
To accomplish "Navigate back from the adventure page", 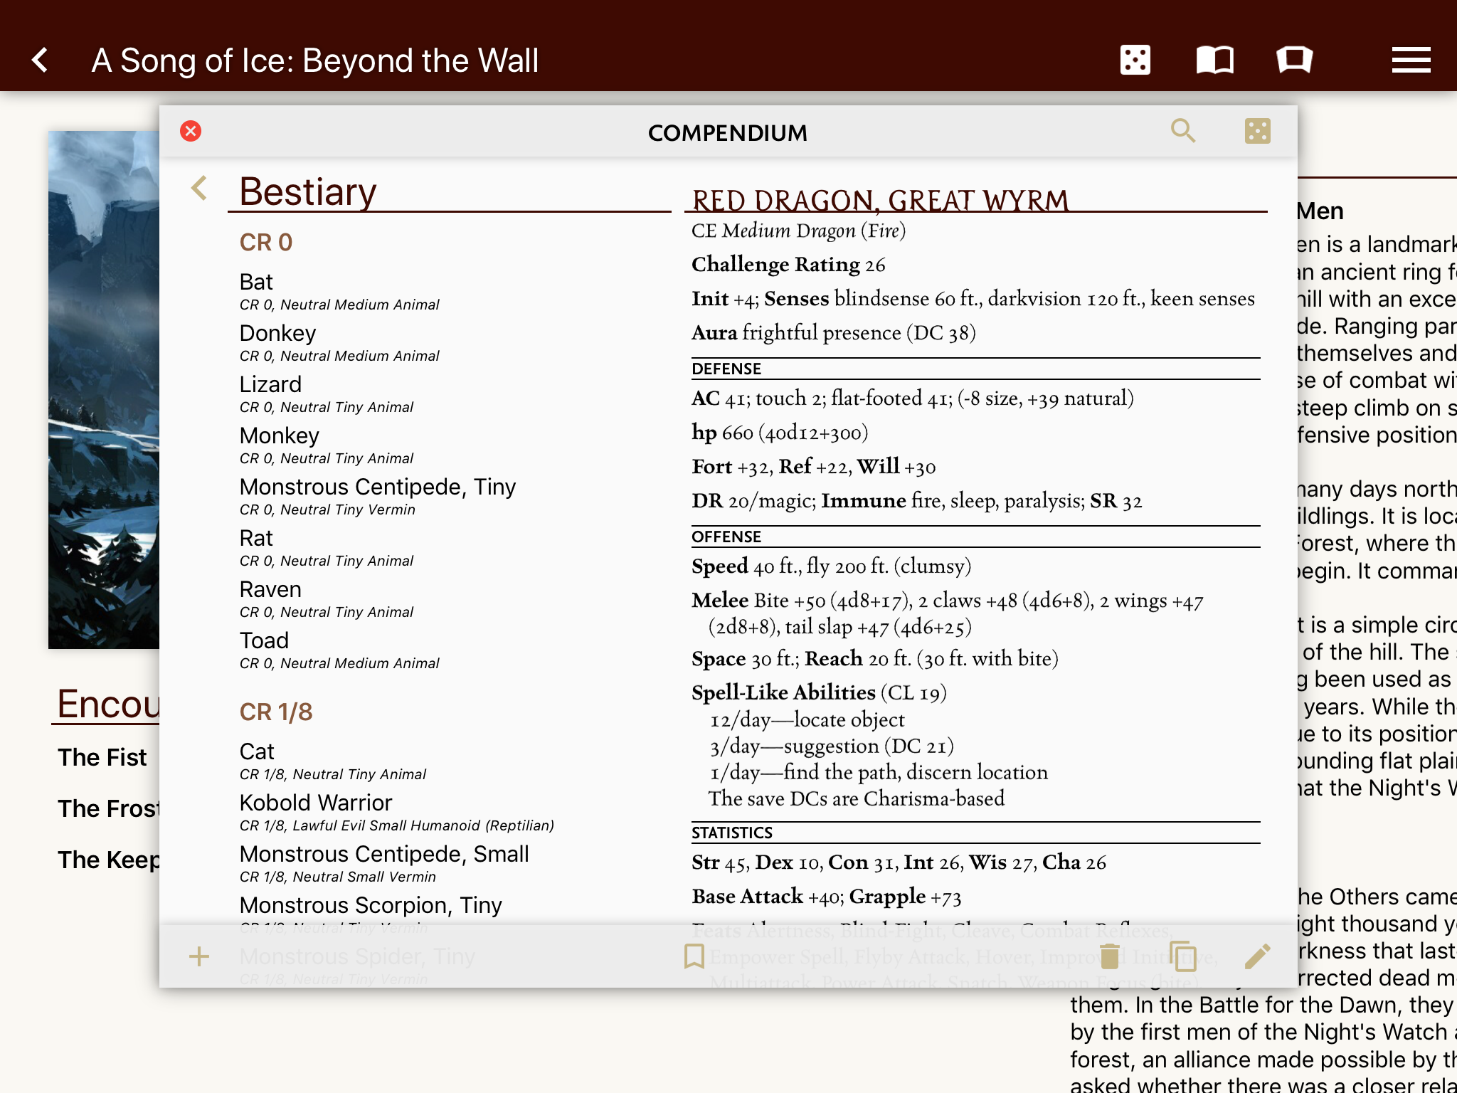I will [41, 60].
